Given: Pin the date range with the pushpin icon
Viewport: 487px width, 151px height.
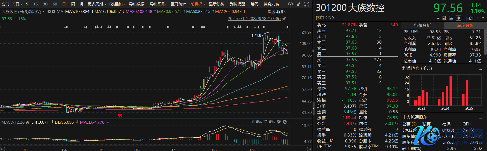Looking at the screenshot, I should click(284, 19).
